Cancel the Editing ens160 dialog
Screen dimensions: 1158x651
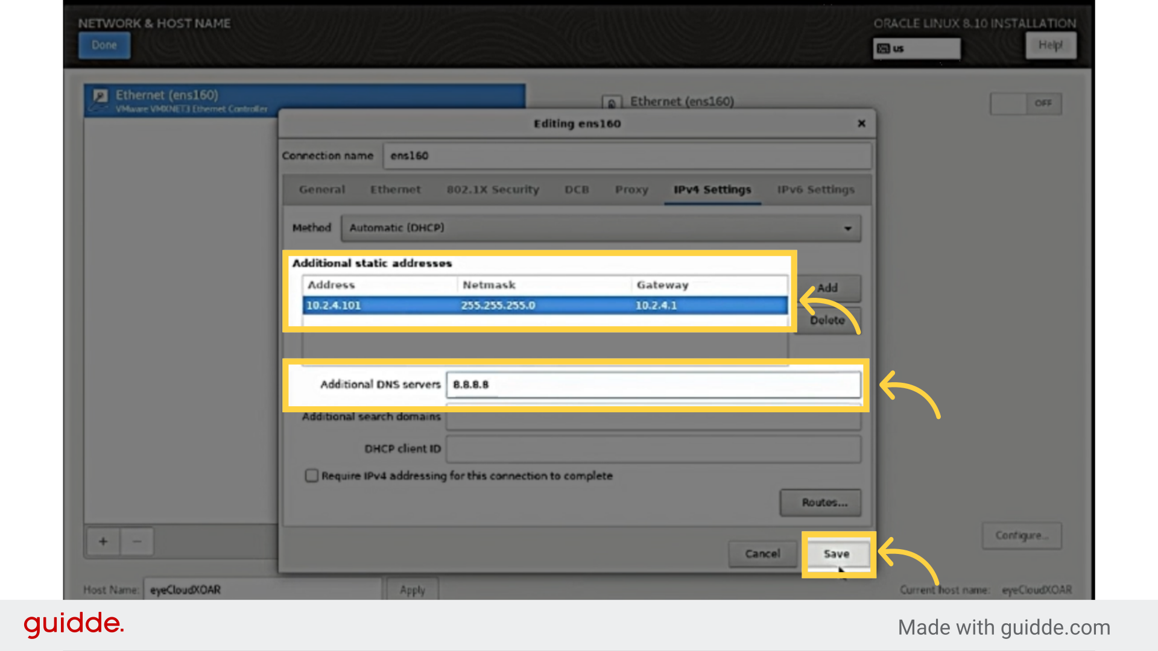762,553
